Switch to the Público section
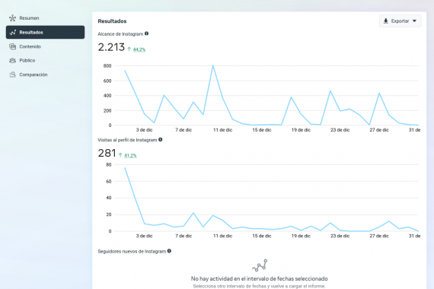This screenshot has height=289, width=434. click(x=45, y=60)
